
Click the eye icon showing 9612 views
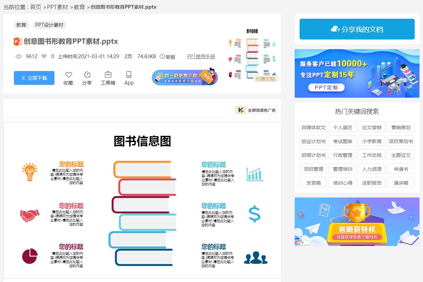(18, 56)
